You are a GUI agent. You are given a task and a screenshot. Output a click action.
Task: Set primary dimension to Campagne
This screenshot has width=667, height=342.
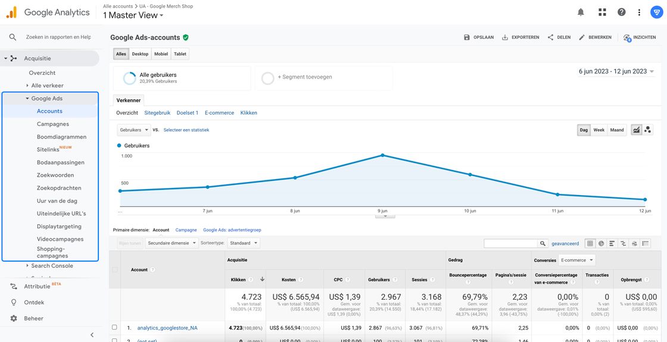[x=186, y=230]
